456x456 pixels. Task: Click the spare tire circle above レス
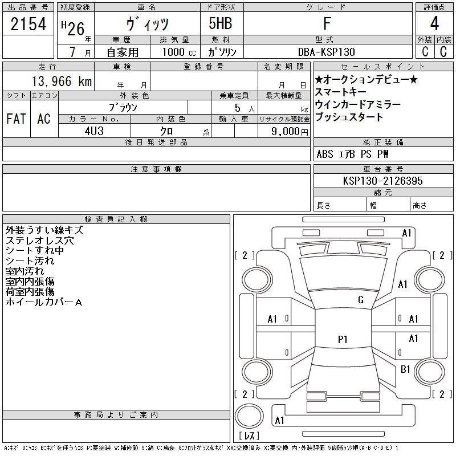249,416
